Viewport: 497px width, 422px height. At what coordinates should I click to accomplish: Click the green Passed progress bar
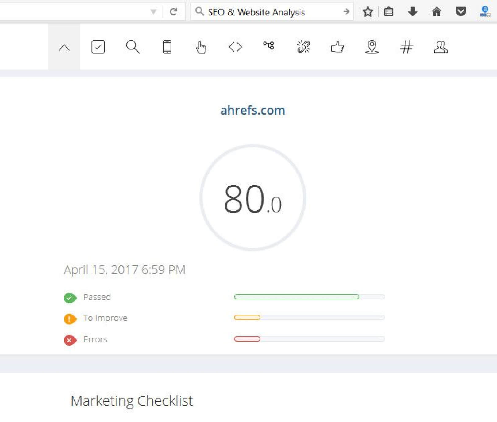click(296, 297)
